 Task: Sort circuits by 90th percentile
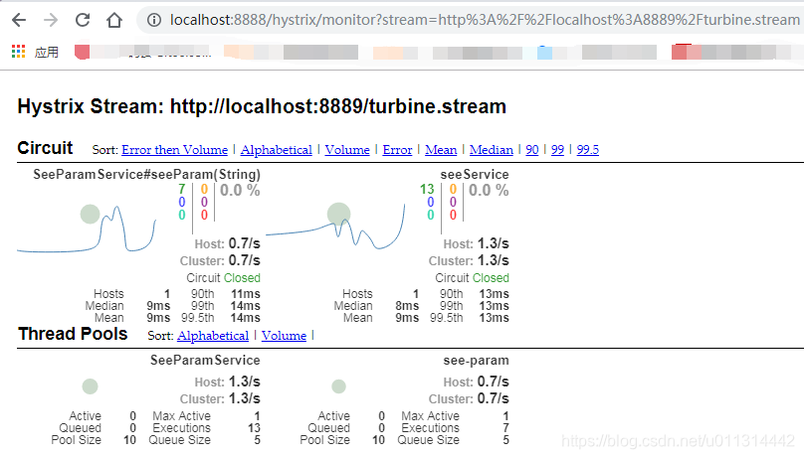tap(532, 150)
